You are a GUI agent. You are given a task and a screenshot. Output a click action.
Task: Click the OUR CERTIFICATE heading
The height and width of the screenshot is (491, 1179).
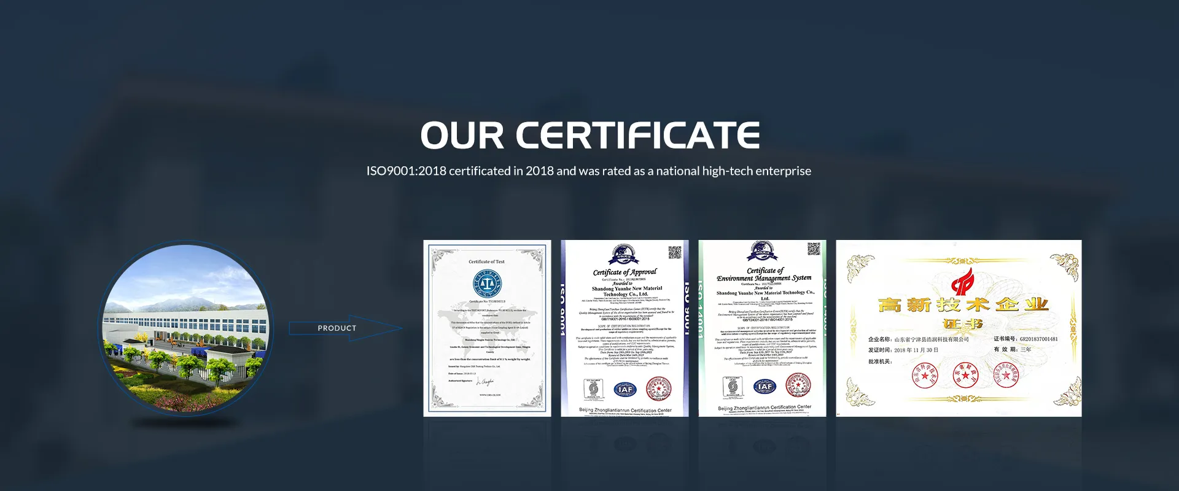[x=589, y=136]
